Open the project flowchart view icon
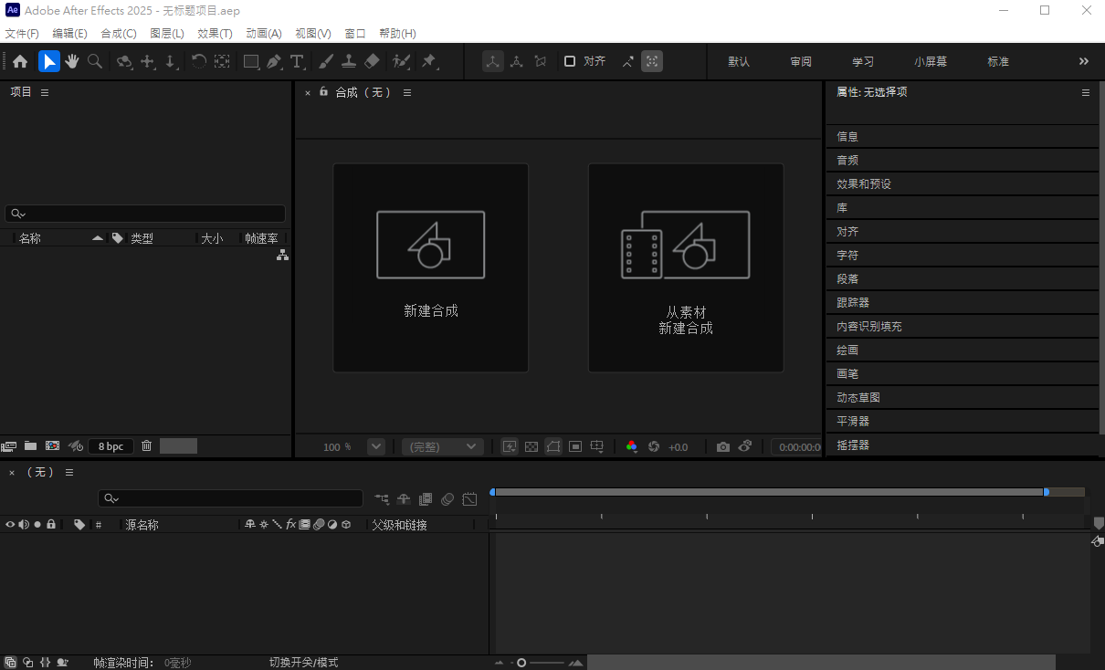The width and height of the screenshot is (1105, 670). tap(282, 256)
